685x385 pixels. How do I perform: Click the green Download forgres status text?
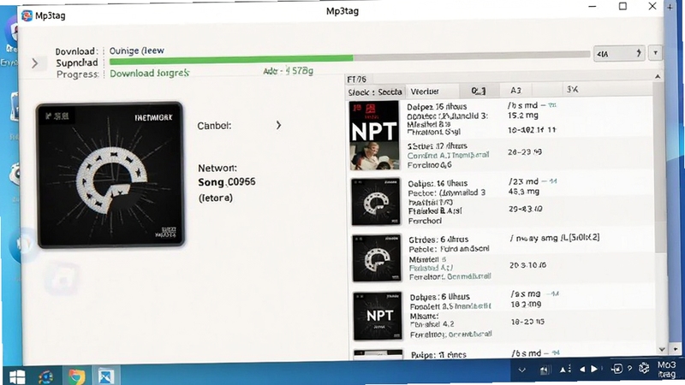149,74
